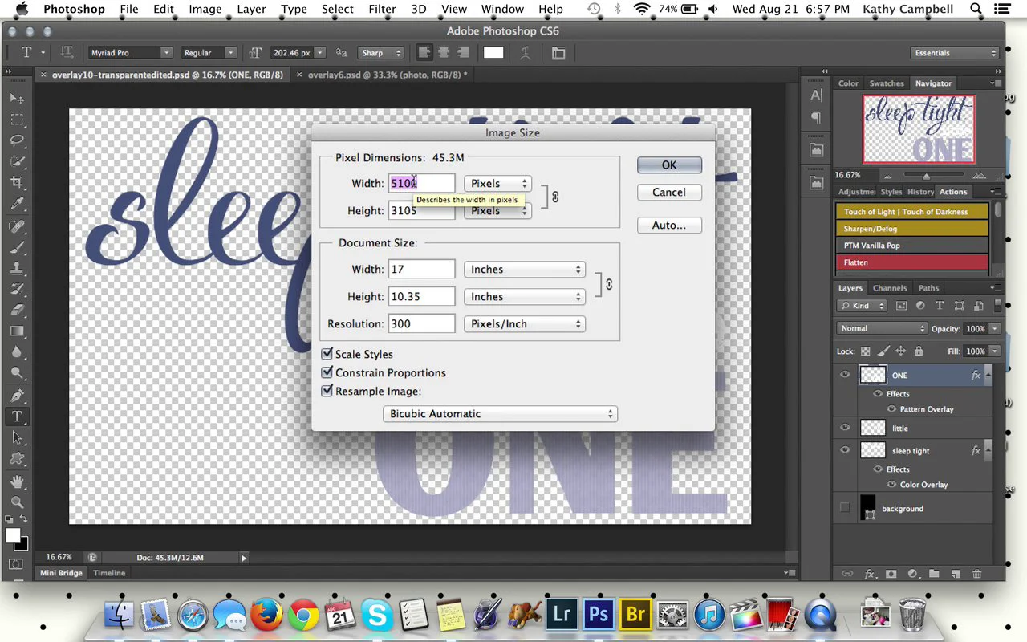Open the Bicubic Automatic resample dropdown
The width and height of the screenshot is (1027, 642).
click(499, 414)
